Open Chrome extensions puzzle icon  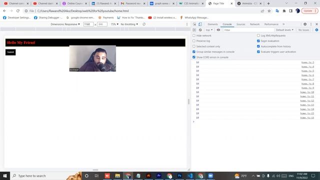click(x=284, y=11)
